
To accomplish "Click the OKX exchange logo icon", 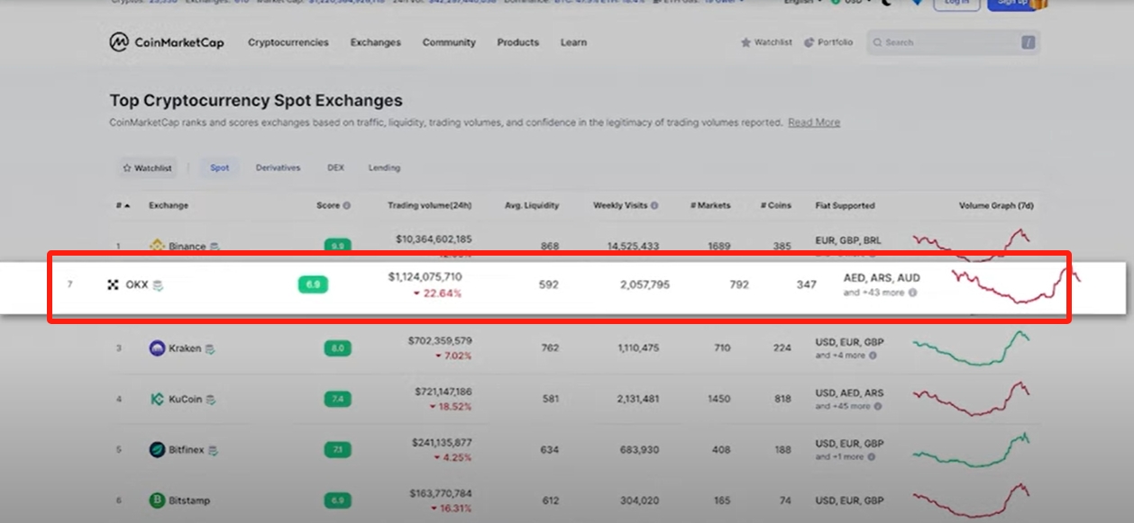I will (x=114, y=285).
